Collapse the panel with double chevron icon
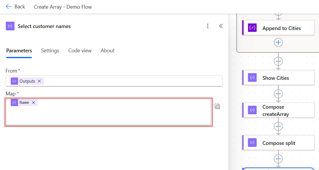 pyautogui.click(x=221, y=26)
